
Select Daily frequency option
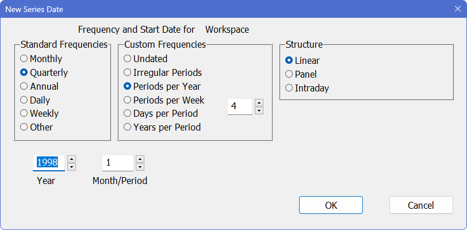pyautogui.click(x=24, y=100)
